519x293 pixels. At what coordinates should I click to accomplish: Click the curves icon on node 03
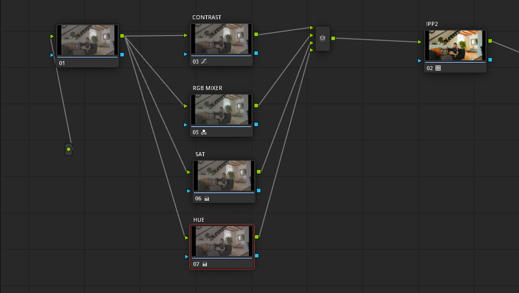pos(204,62)
